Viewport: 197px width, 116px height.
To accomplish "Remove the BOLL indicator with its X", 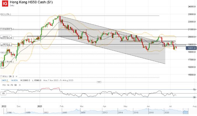I will tap(16, 76).
